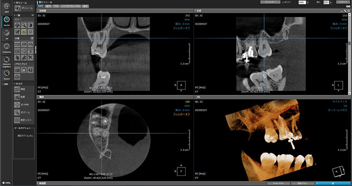Open the 3D module in the sidebar
This screenshot has height=186, width=352.
tap(7, 35)
